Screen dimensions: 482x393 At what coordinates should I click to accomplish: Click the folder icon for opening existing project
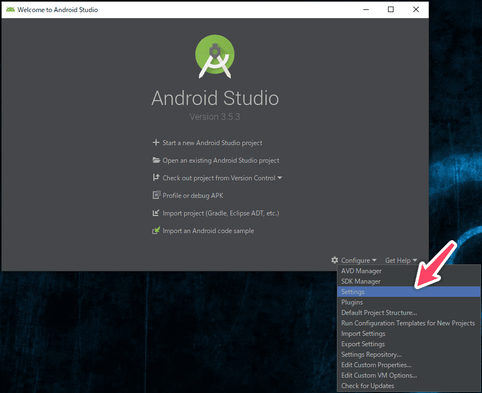[x=156, y=160]
